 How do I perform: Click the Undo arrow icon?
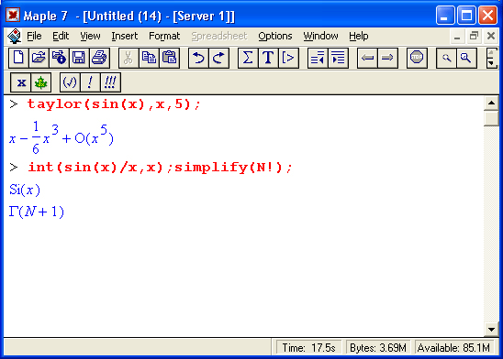click(198, 58)
